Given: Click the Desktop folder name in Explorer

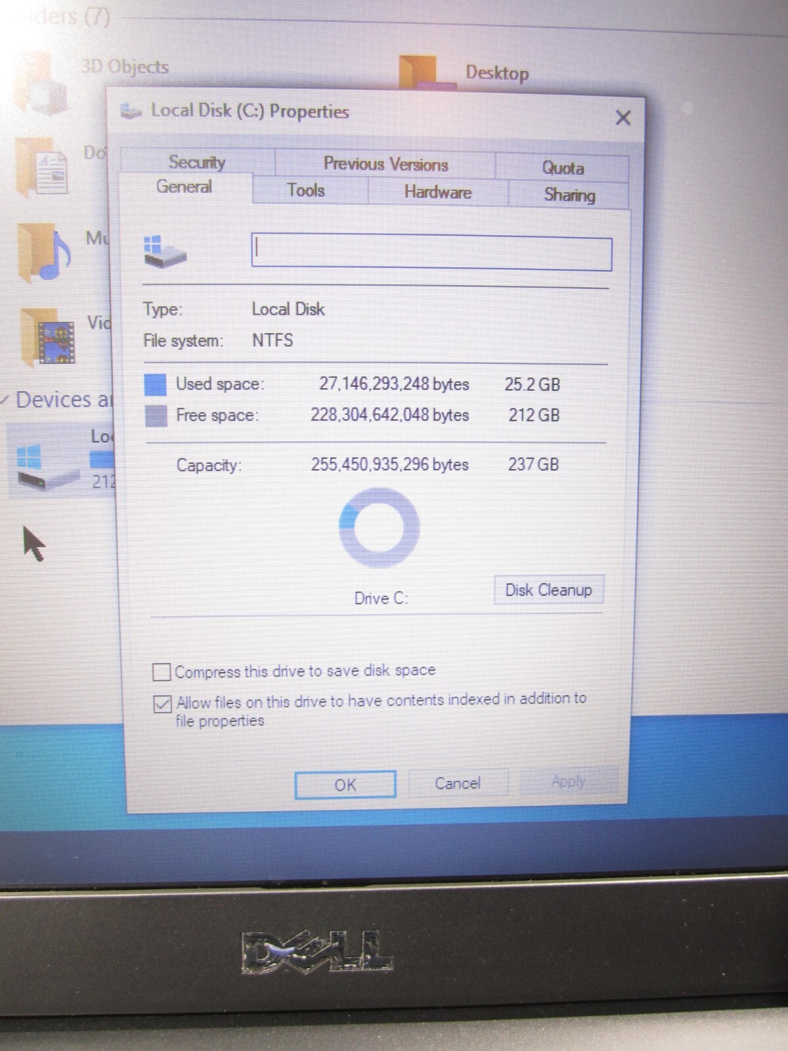Looking at the screenshot, I should coord(497,72).
